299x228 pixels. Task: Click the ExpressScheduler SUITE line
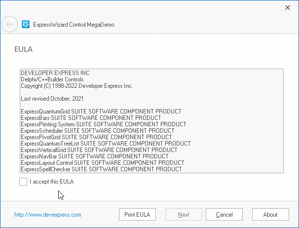pyautogui.click(x=98, y=131)
